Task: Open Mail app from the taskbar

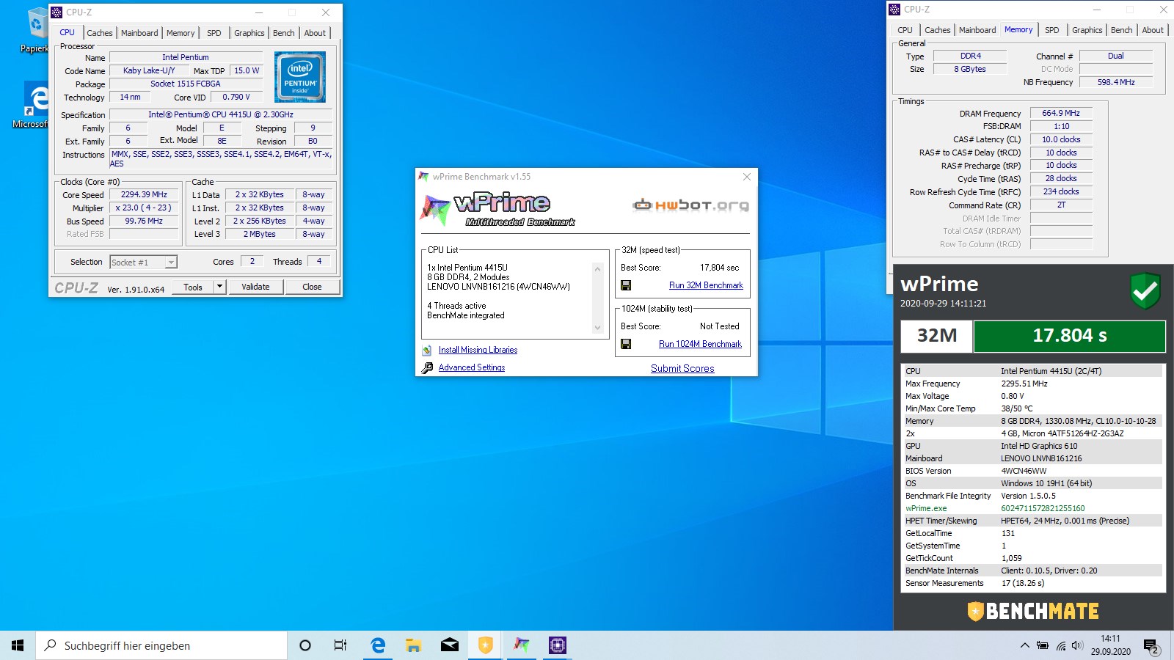Action: pyautogui.click(x=449, y=645)
